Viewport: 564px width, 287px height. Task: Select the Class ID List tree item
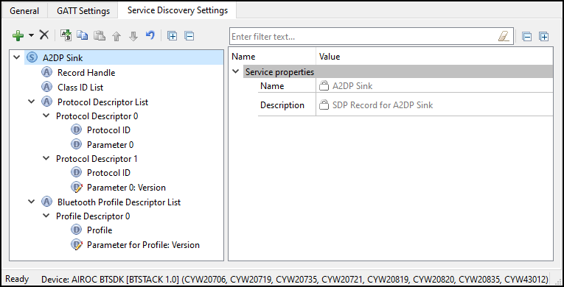pos(80,88)
